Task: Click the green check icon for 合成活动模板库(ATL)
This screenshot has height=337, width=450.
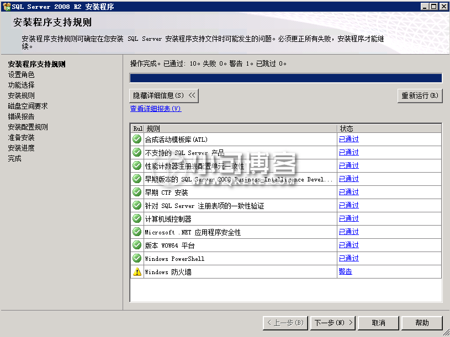Action: (137, 140)
